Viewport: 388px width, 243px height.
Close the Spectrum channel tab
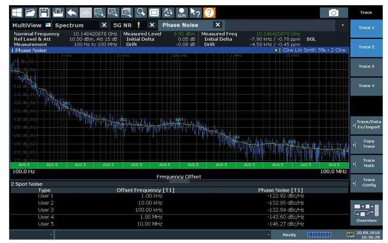pos(104,25)
